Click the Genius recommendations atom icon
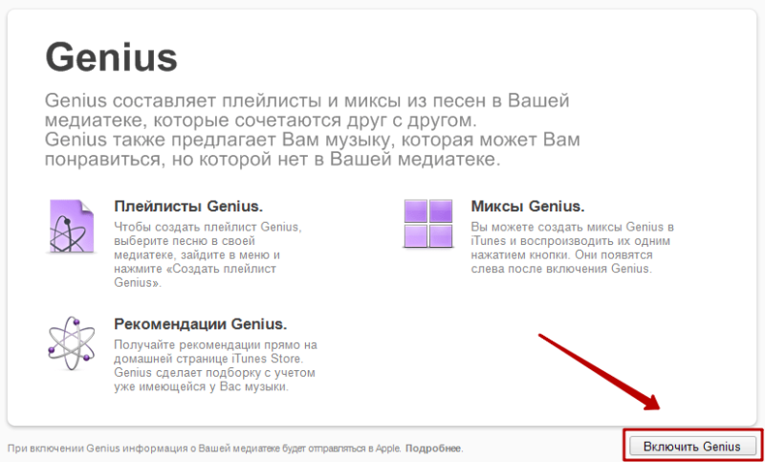 click(71, 344)
